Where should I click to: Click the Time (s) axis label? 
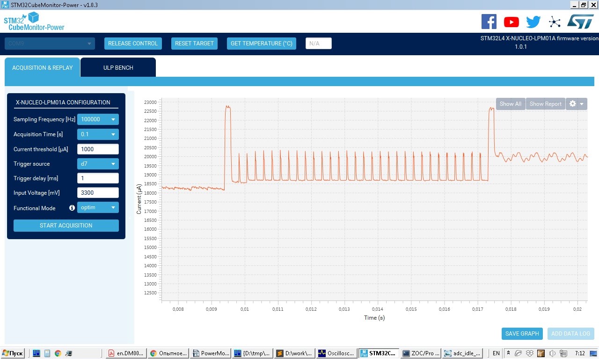(374, 318)
